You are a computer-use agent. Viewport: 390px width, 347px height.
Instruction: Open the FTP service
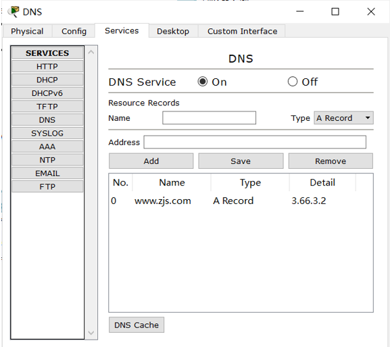click(x=47, y=187)
